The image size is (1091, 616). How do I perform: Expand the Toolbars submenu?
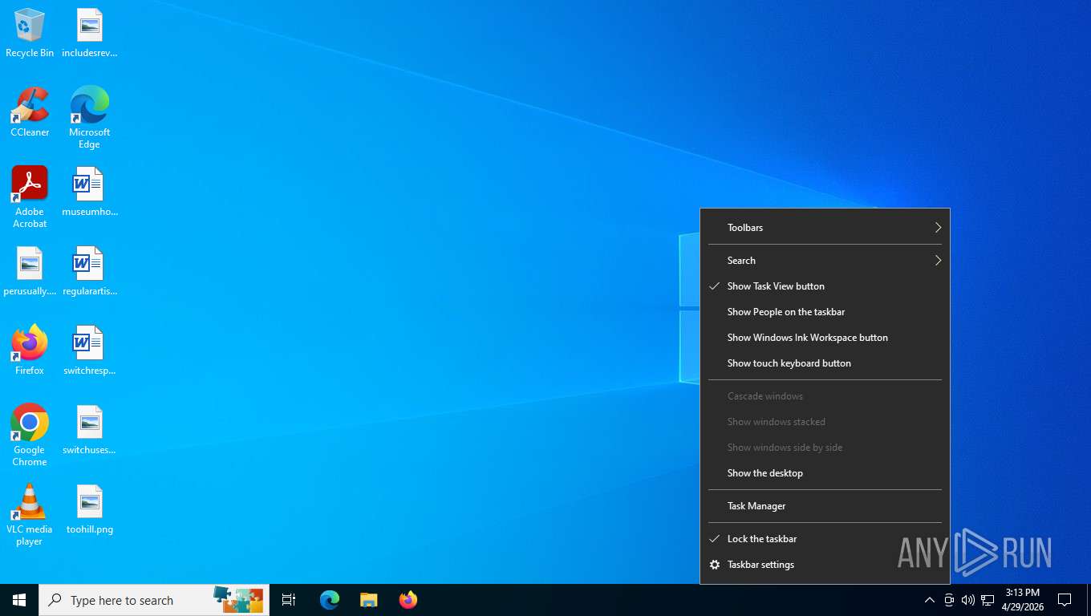pos(825,228)
